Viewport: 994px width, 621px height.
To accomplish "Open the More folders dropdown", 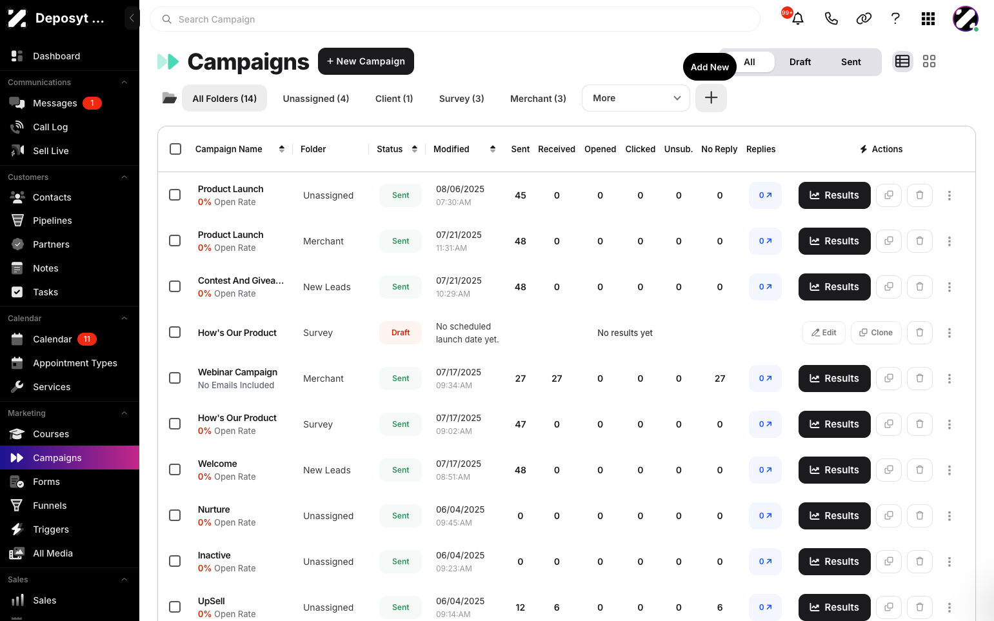I will 636,98.
